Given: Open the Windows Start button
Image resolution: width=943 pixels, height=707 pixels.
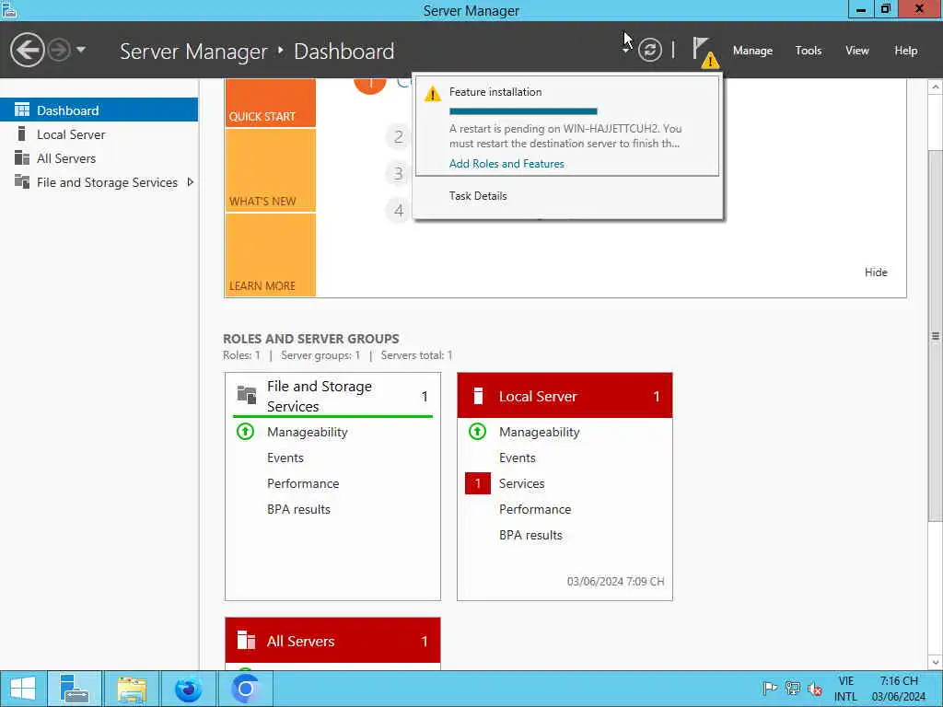Looking at the screenshot, I should pos(23,689).
